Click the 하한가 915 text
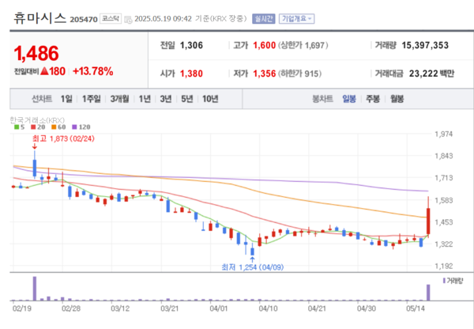 [299, 74]
